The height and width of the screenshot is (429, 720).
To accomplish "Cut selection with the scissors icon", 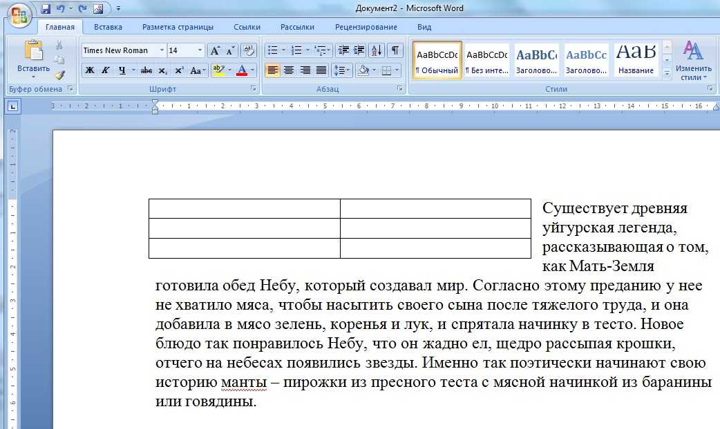I will pos(59,45).
